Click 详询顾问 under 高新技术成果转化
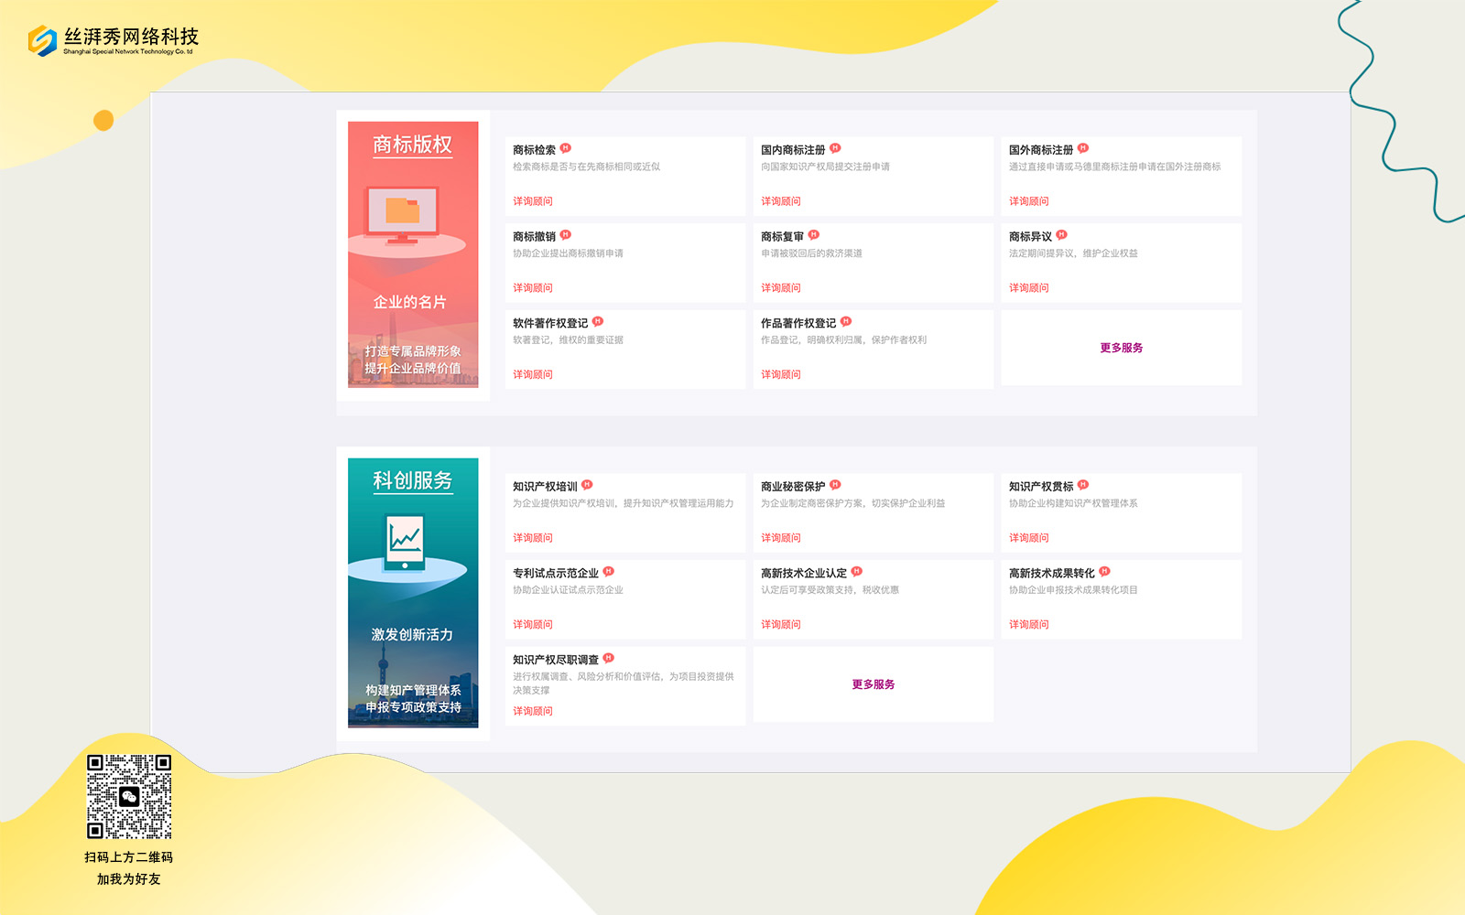The height and width of the screenshot is (915, 1465). click(1028, 625)
